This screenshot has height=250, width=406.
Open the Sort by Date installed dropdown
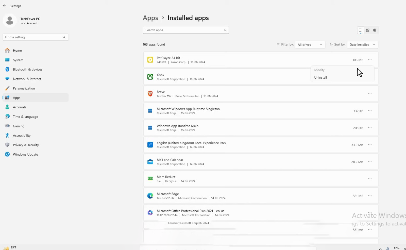[363, 45]
